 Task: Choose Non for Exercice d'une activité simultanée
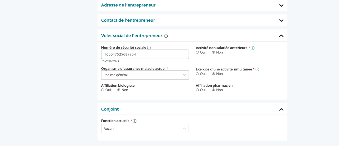213,74
